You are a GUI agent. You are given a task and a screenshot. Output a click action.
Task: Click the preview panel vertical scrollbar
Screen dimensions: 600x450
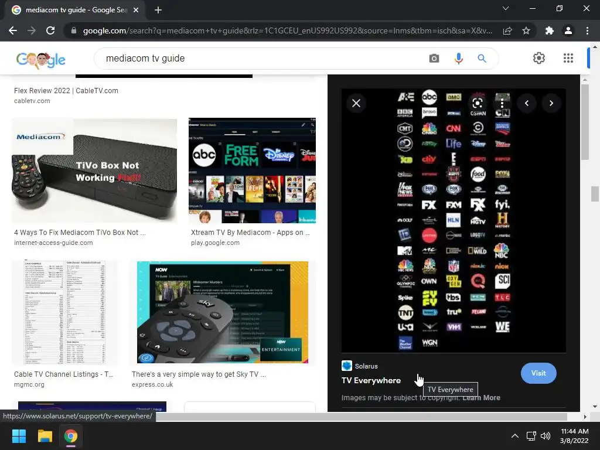[x=585, y=122]
